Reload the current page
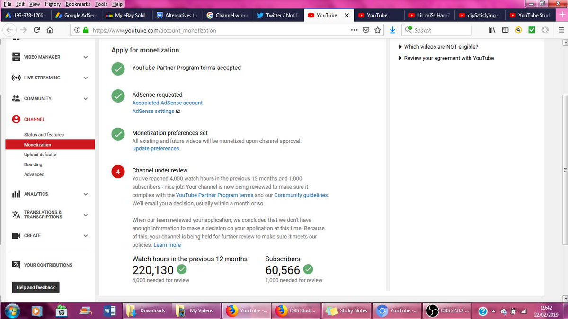The image size is (568, 319). pos(36,30)
